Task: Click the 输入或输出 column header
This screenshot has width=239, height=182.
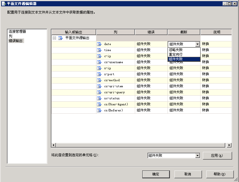Action: point(74,32)
